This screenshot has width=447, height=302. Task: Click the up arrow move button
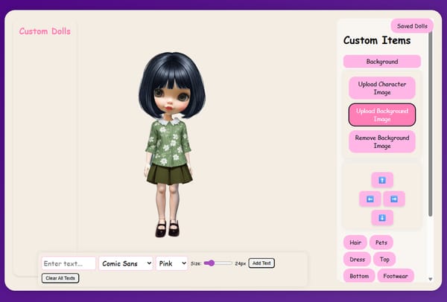pyautogui.click(x=382, y=180)
